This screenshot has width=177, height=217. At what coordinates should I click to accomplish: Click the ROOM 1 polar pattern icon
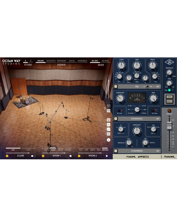tap(71, 156)
